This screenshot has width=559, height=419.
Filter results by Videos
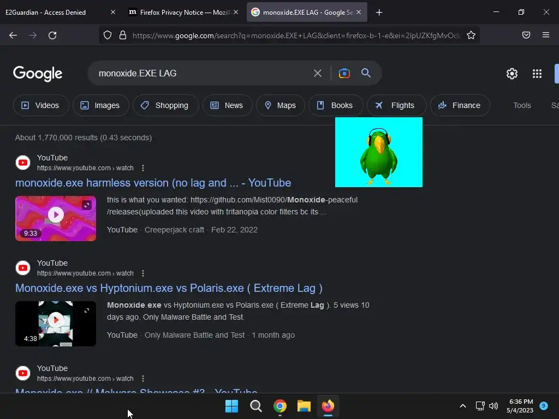pyautogui.click(x=41, y=105)
